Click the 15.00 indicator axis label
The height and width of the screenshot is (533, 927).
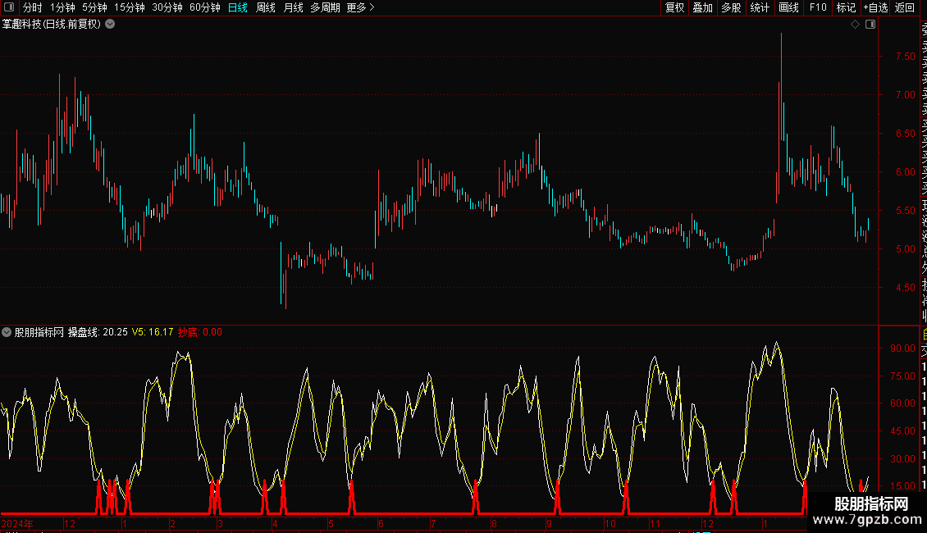[x=902, y=486]
